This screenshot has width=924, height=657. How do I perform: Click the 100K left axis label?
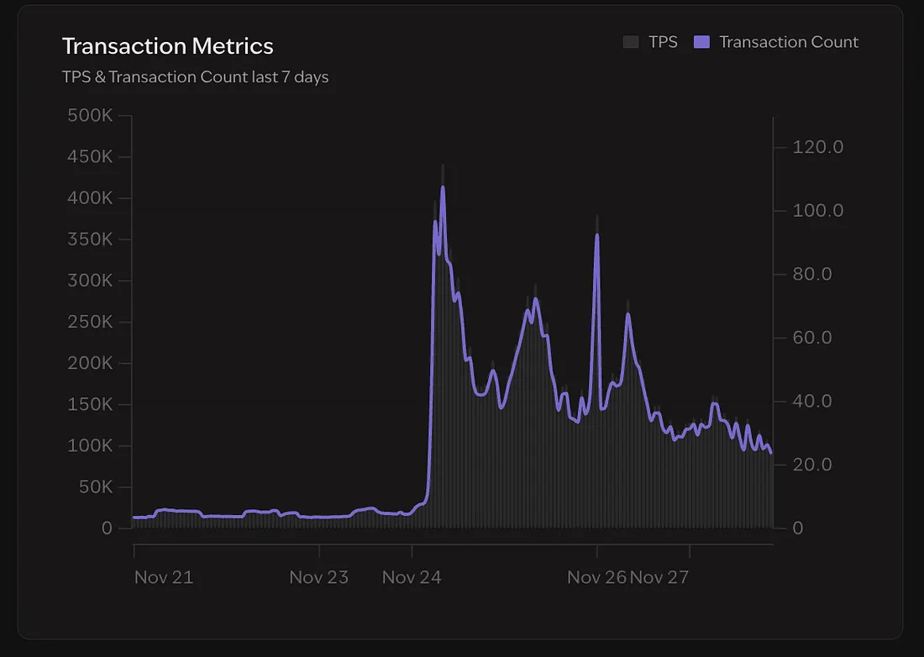coord(90,445)
